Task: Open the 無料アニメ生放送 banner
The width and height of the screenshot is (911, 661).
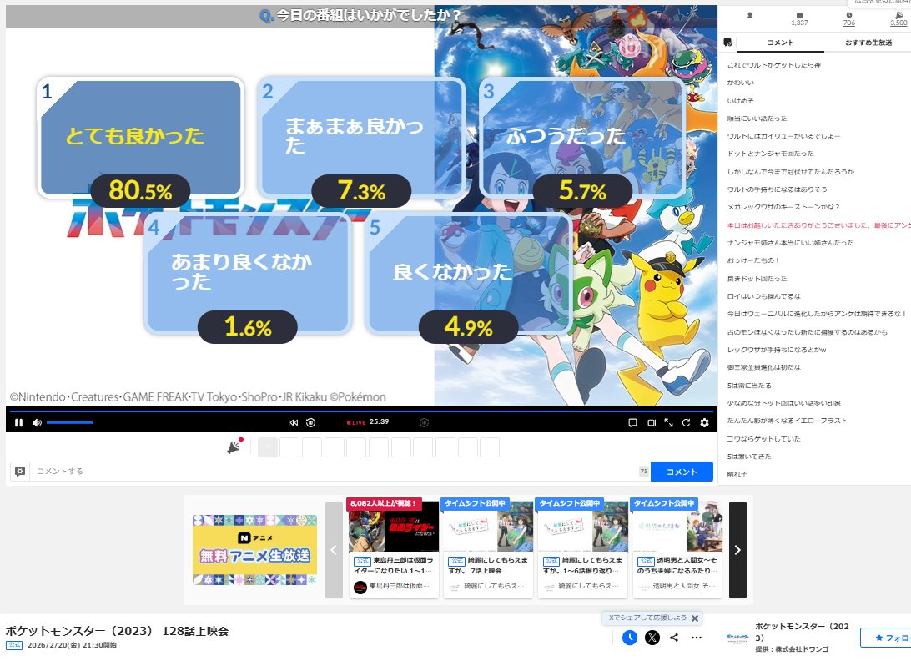Action: (x=254, y=549)
